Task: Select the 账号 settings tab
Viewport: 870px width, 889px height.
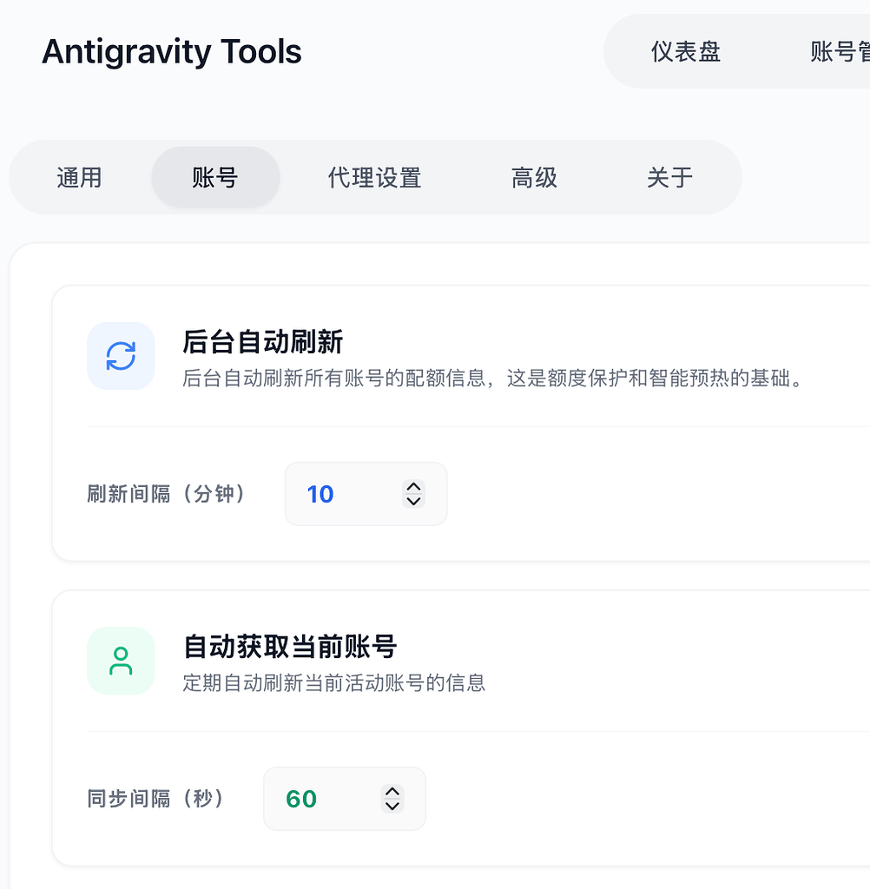Action: (x=215, y=177)
